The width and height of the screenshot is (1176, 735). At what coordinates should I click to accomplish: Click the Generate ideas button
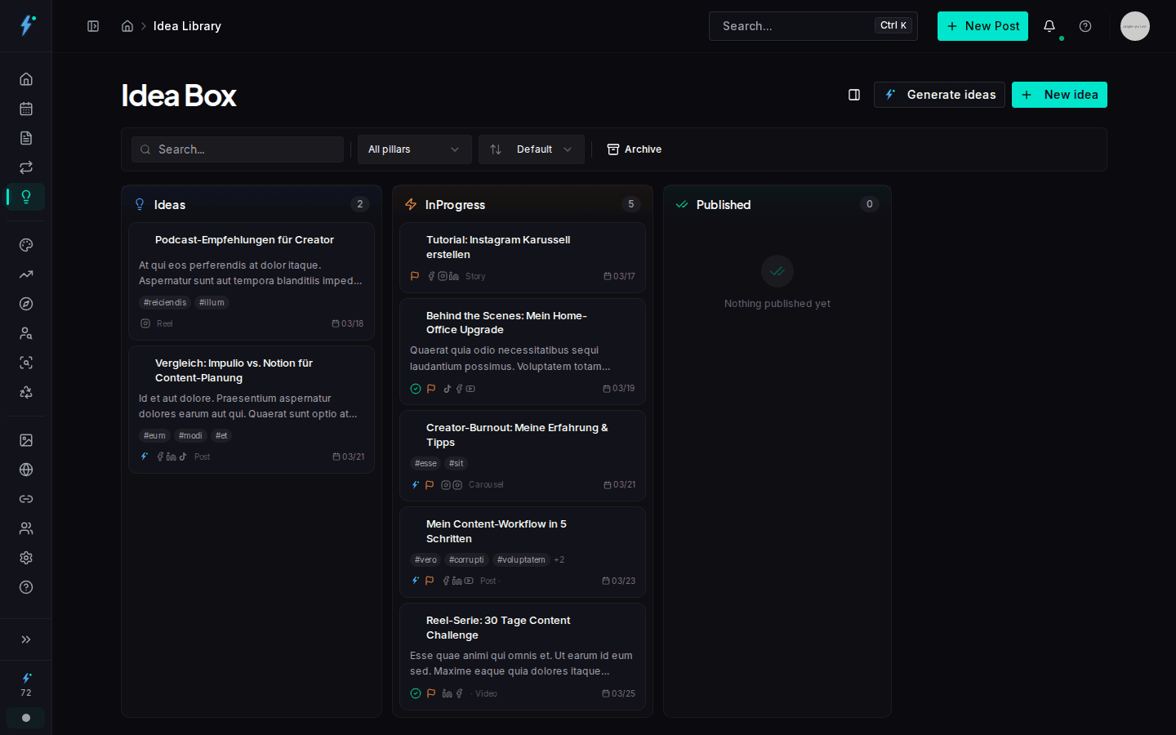tap(939, 95)
